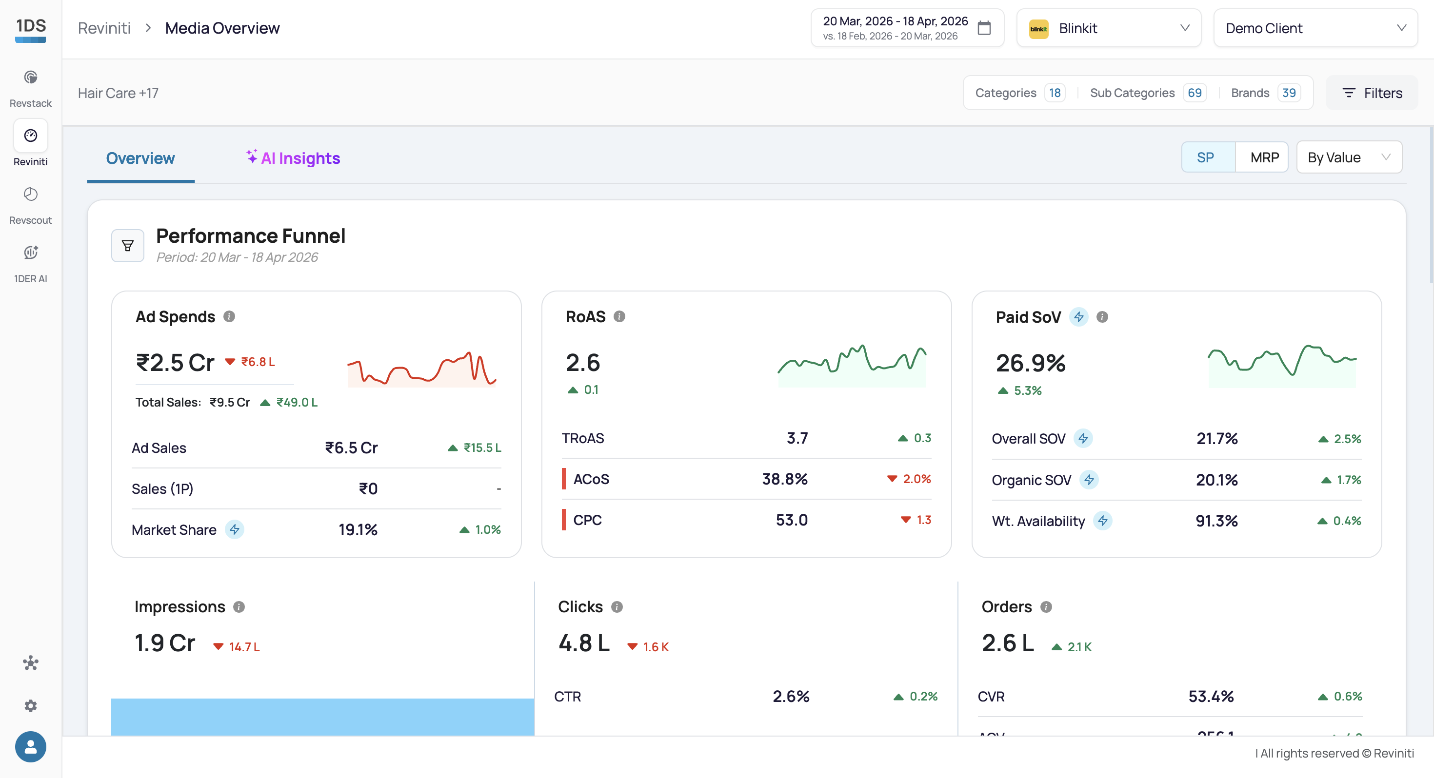Click the Reviniti breadcrumb link
This screenshot has height=778, width=1434.
[x=104, y=28]
